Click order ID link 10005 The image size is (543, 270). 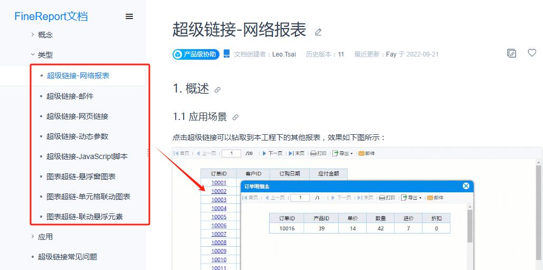[x=218, y=217]
